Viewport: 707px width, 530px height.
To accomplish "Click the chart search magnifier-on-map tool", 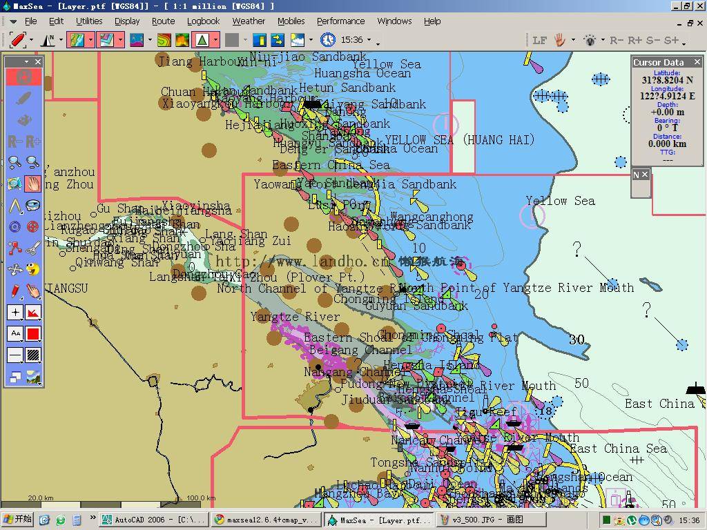I will click(15, 184).
